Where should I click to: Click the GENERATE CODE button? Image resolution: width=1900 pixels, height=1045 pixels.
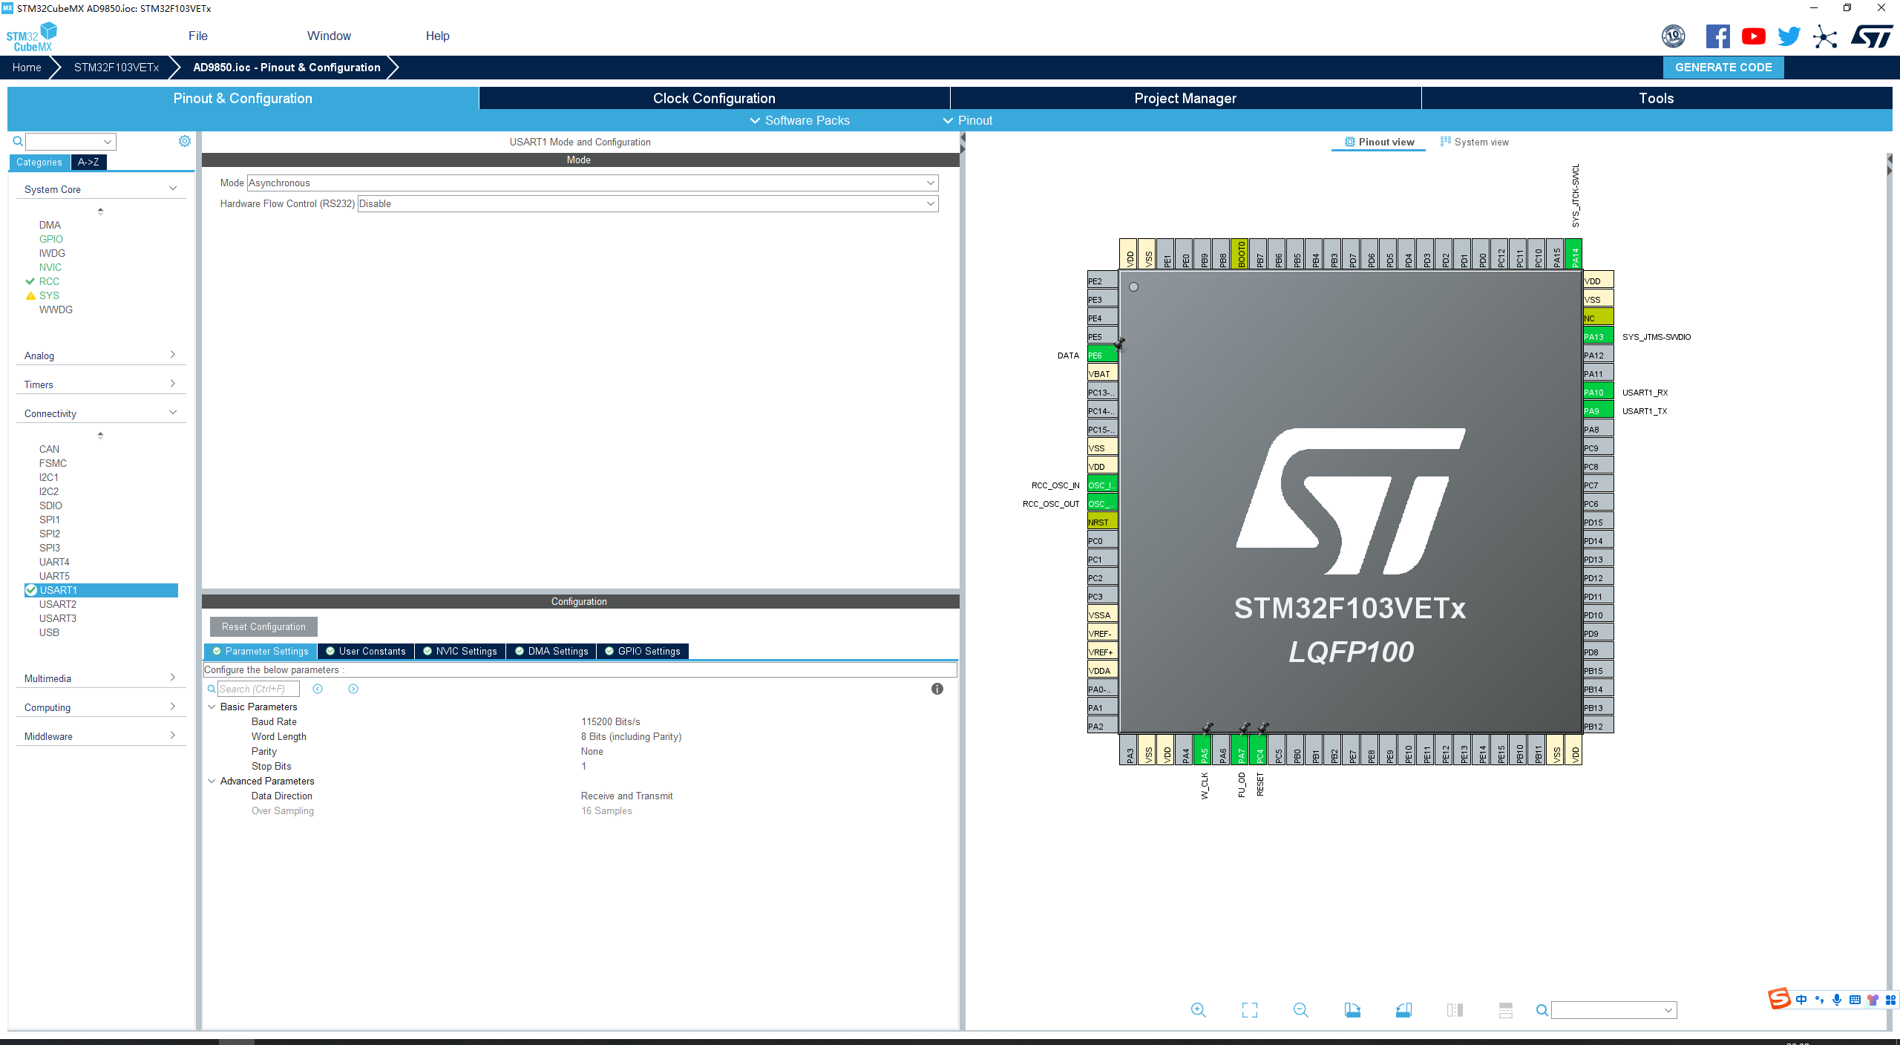pyautogui.click(x=1723, y=67)
